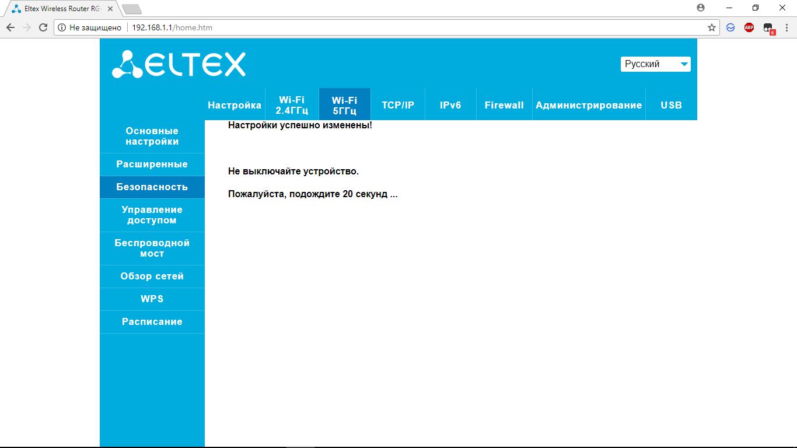Open Основные настройки in sidebar

(x=152, y=136)
